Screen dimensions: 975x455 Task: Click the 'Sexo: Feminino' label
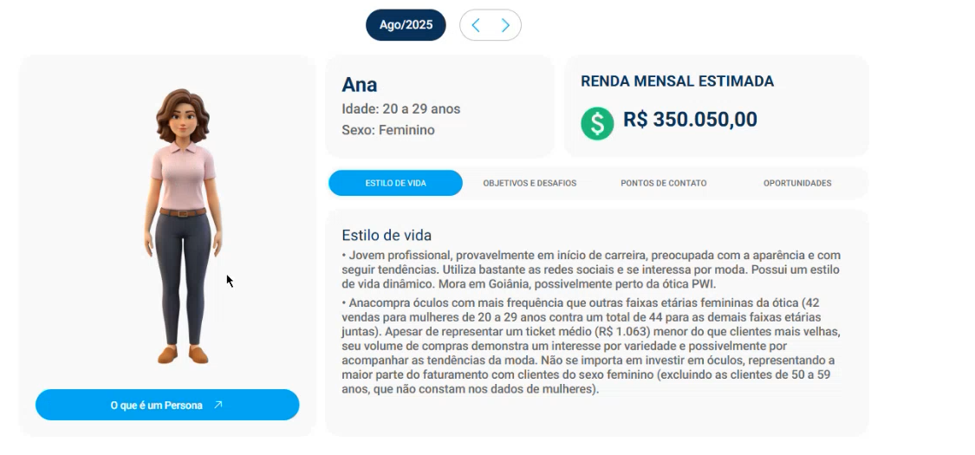(x=388, y=130)
